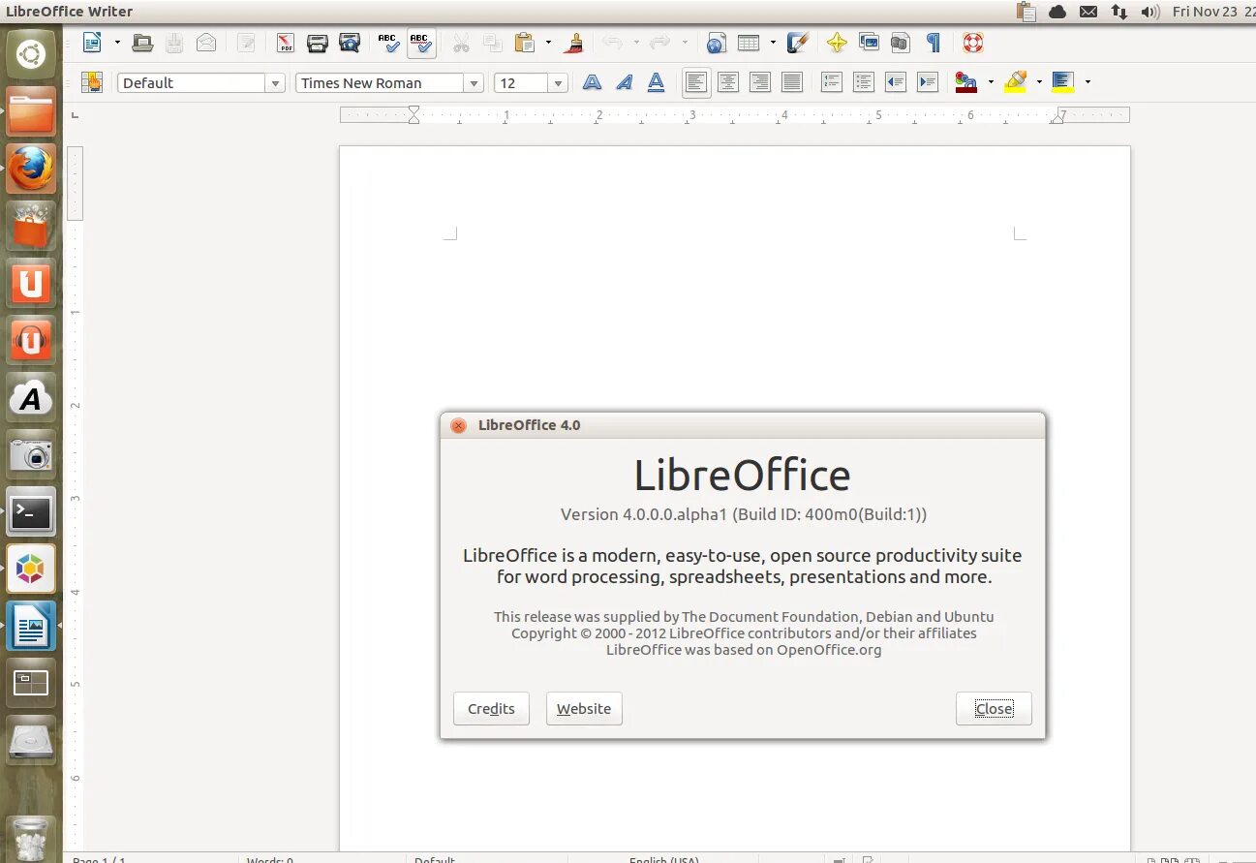Apply the dark red Font Color

[966, 82]
